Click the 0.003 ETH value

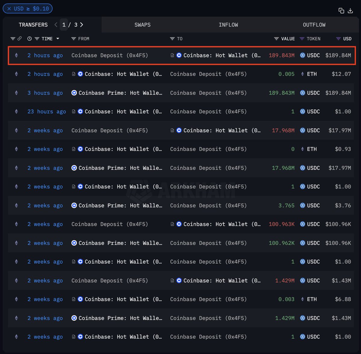tap(286, 299)
